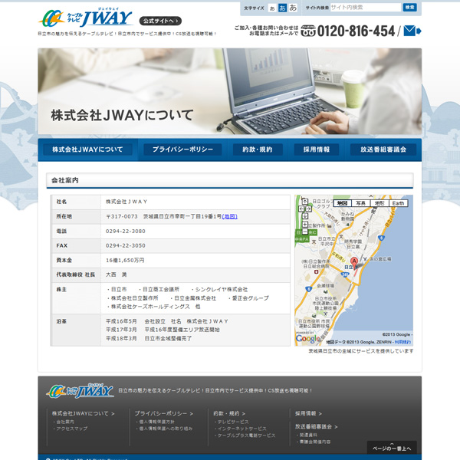Open the 株式会社JWAYについて nav tab
Viewport: 460px width, 460px height.
[x=87, y=149]
